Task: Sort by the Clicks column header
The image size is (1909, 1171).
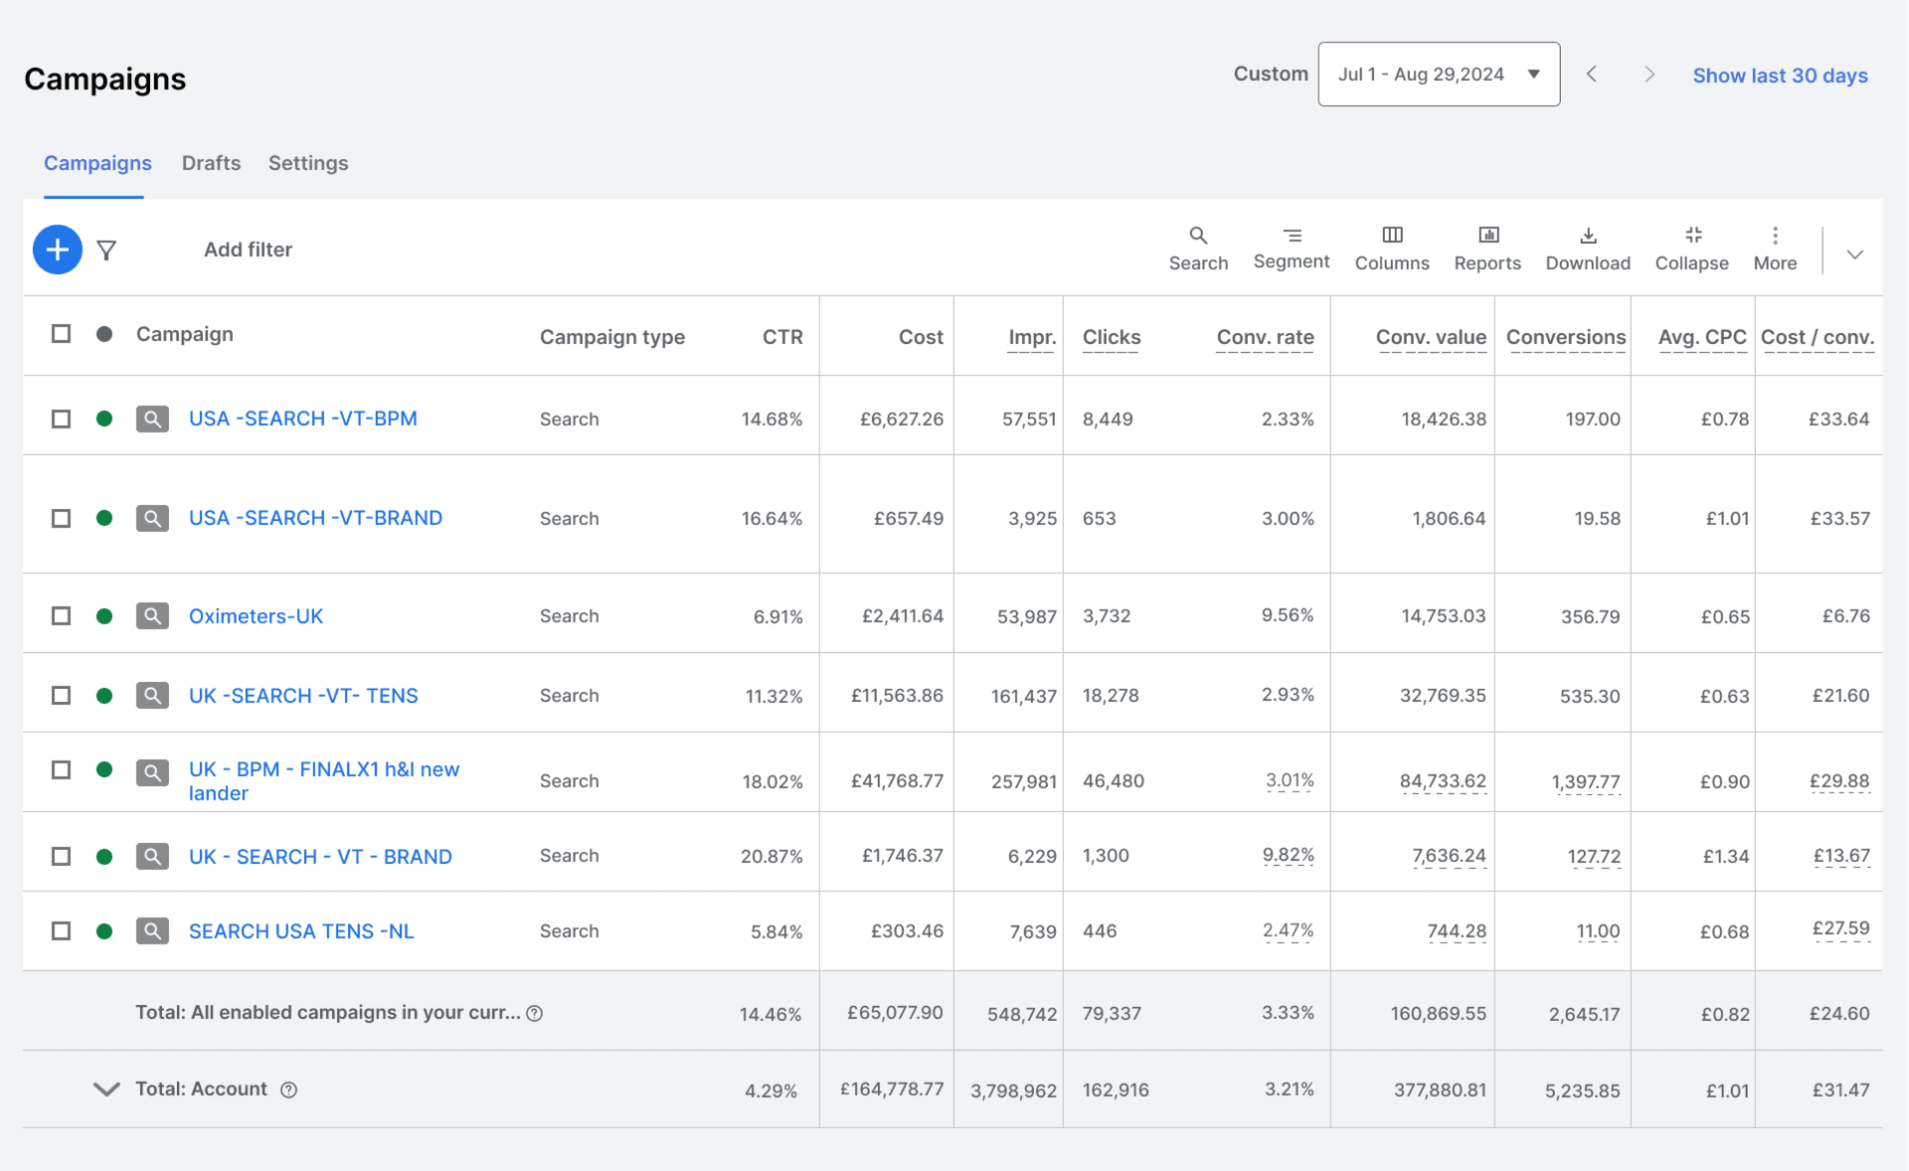Action: click(x=1112, y=337)
